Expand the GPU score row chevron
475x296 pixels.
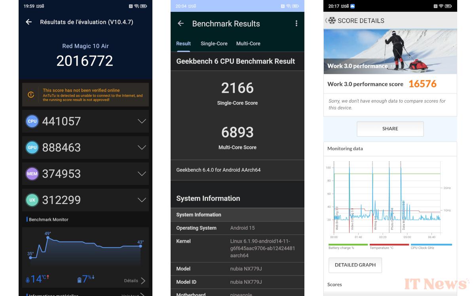[142, 148]
